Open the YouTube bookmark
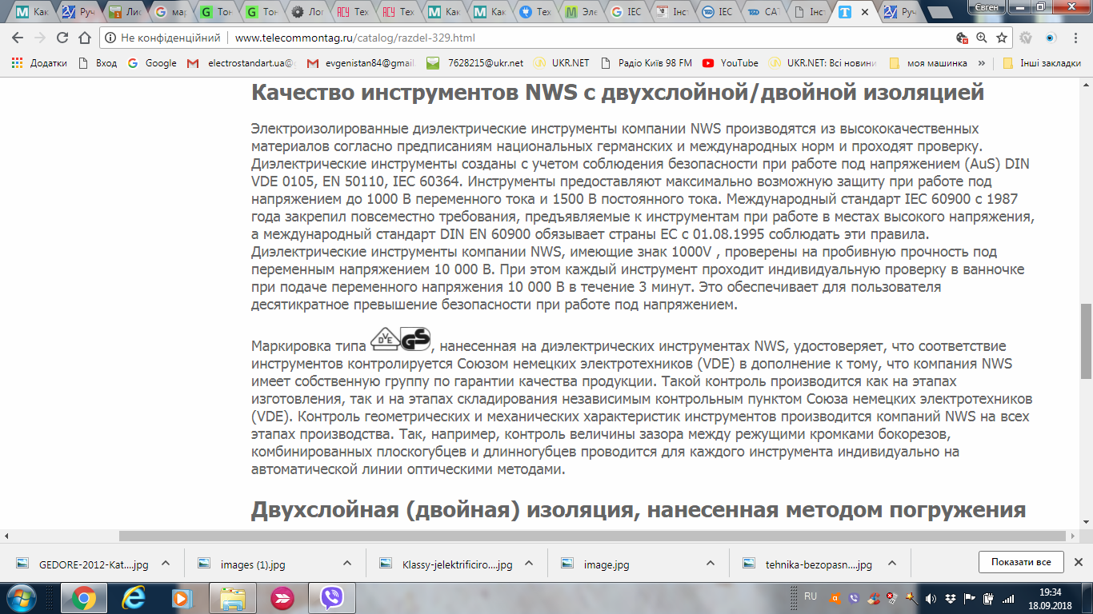The width and height of the screenshot is (1093, 614). (731, 63)
